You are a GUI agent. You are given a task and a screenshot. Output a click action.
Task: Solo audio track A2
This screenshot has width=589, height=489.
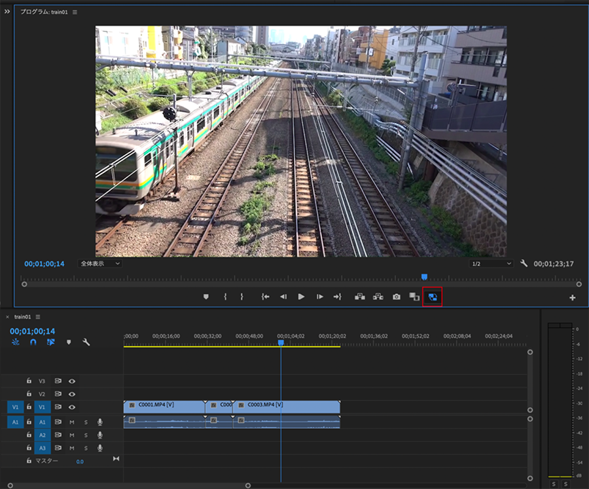[86, 435]
